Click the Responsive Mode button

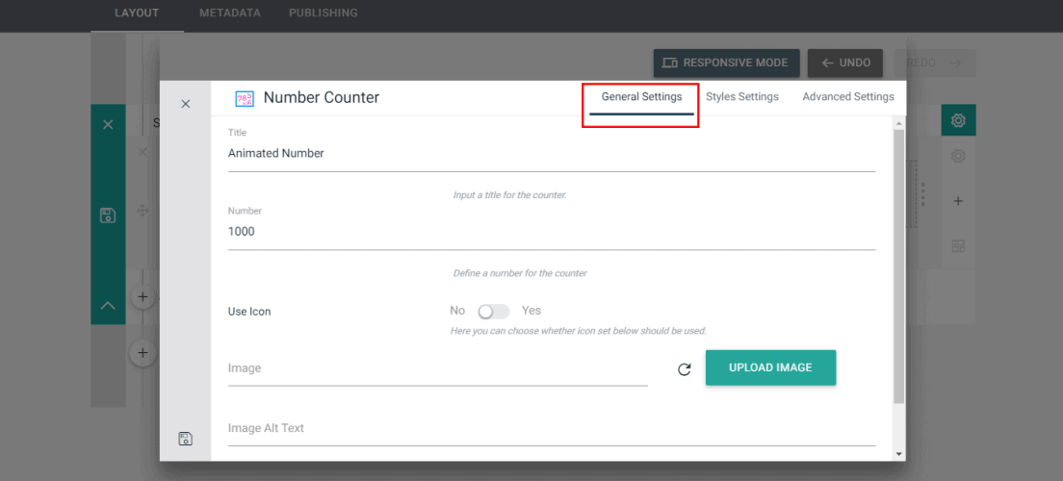(727, 63)
